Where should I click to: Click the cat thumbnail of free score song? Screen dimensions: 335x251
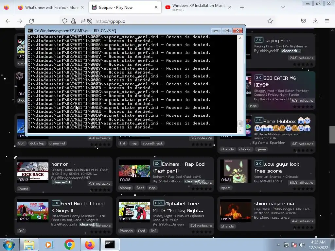pyautogui.click(x=236, y=171)
